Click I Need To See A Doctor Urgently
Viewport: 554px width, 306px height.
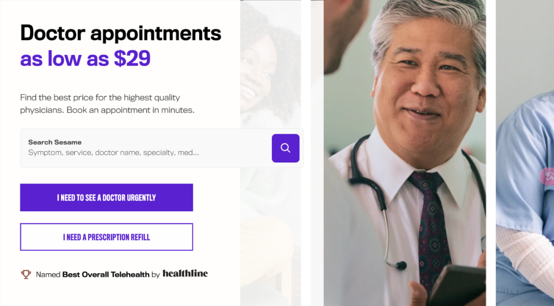click(x=106, y=197)
